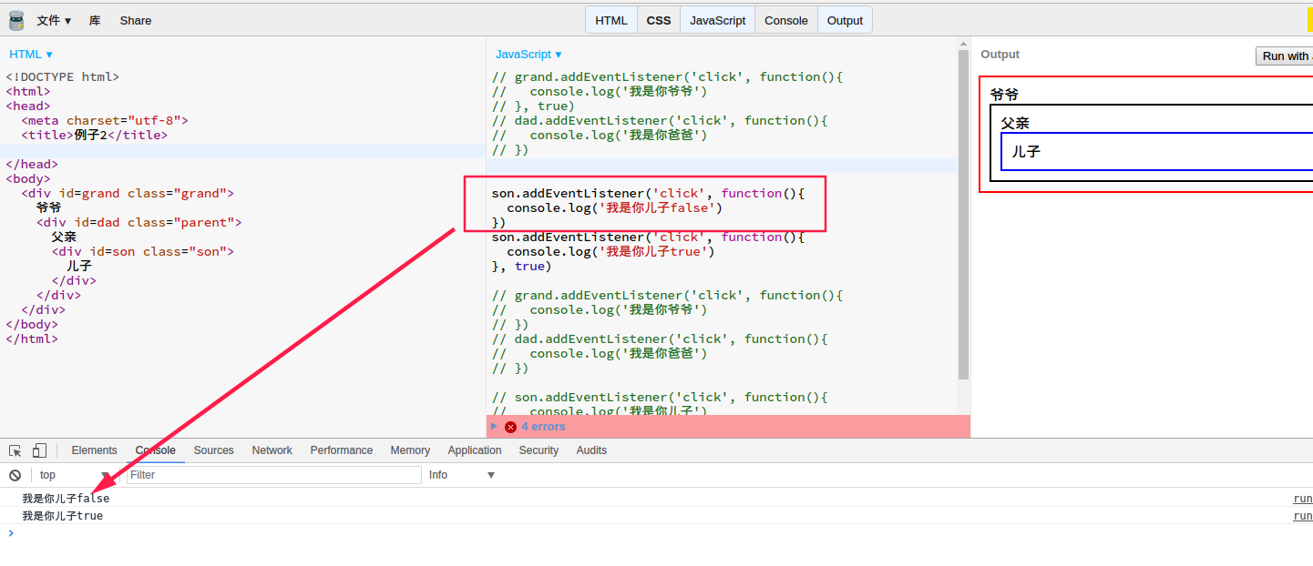
Task: Click the <title>例子2</title> line
Action: click(x=95, y=135)
